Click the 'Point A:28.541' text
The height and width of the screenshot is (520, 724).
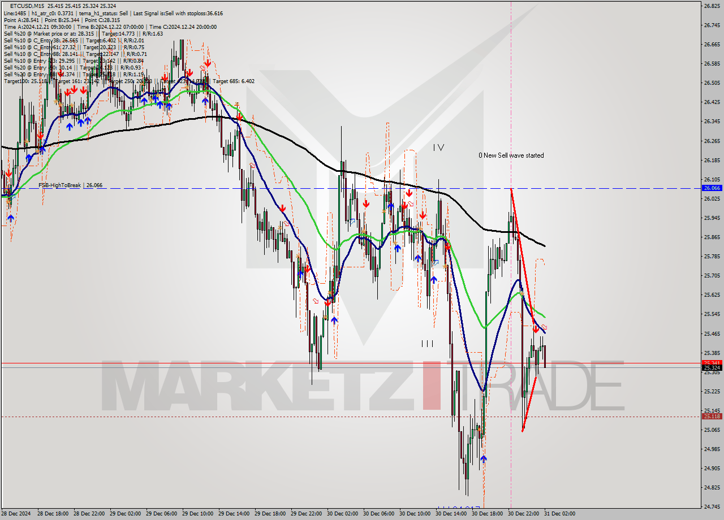[x=21, y=20]
